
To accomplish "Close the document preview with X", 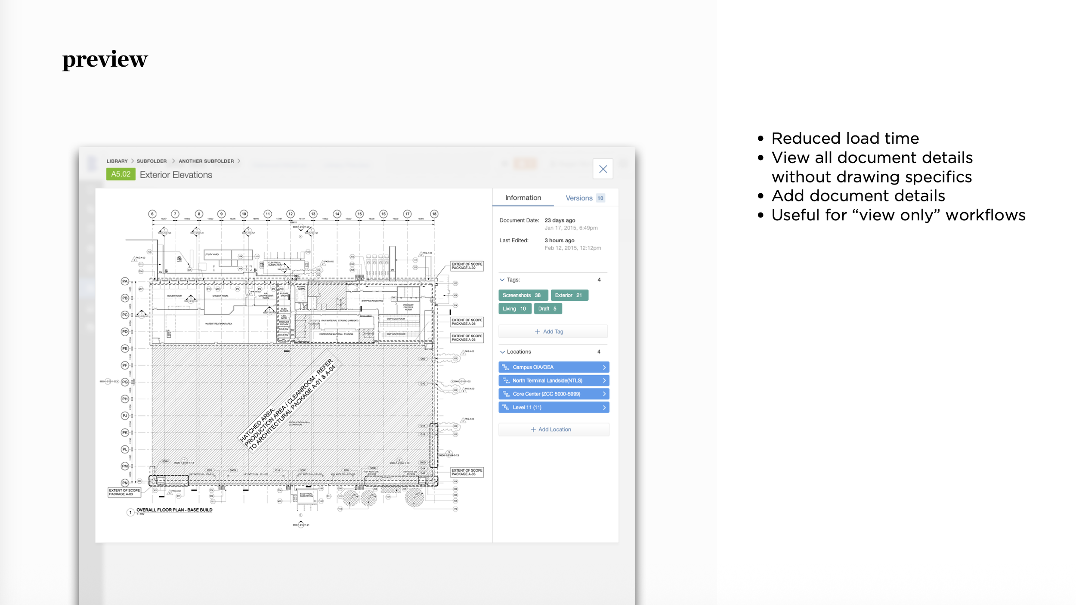I will point(603,169).
